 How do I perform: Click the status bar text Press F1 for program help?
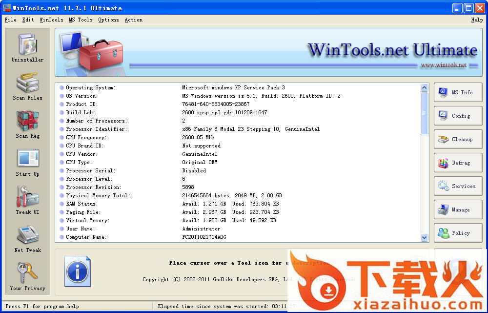[42, 307]
